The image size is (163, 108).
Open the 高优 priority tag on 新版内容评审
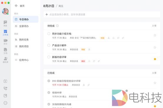click(83, 61)
